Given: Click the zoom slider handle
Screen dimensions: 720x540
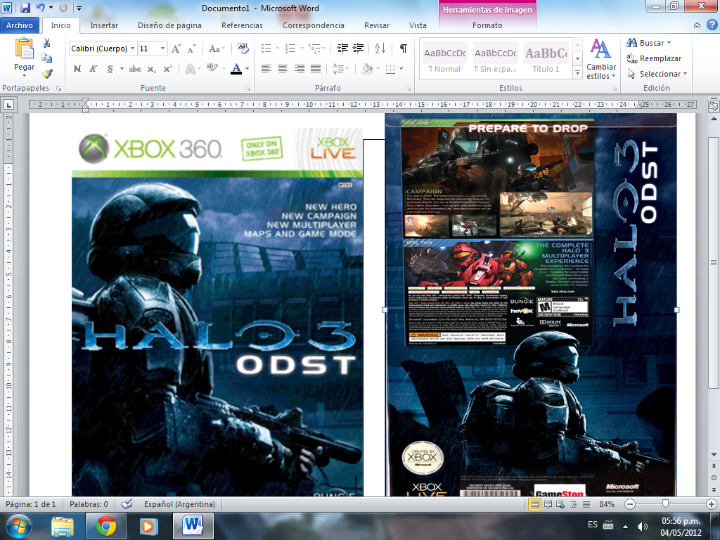Looking at the screenshot, I should coord(665,504).
